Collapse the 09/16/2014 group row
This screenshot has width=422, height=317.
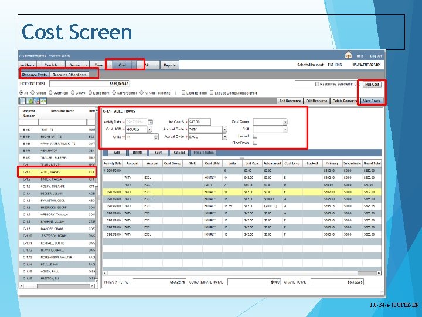(x=105, y=171)
